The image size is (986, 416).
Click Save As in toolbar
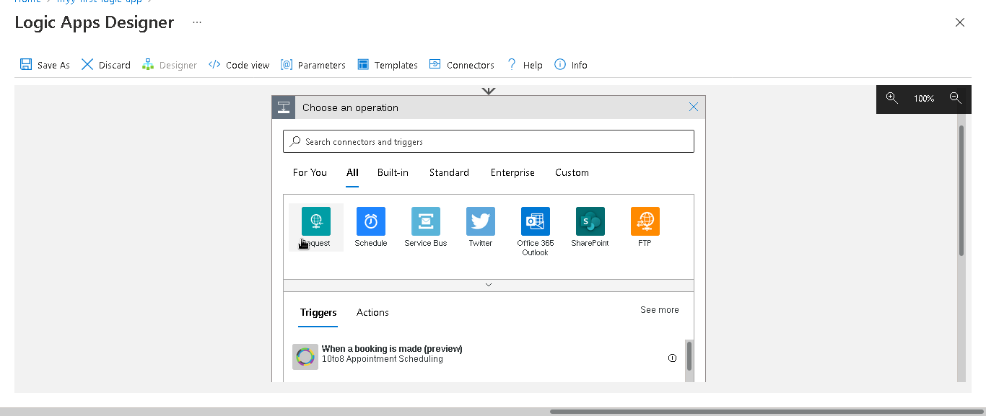click(45, 65)
